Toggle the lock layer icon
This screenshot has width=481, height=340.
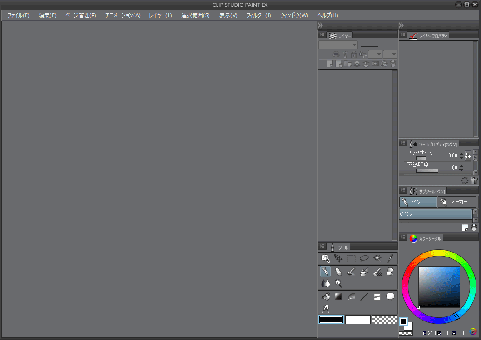(x=354, y=54)
